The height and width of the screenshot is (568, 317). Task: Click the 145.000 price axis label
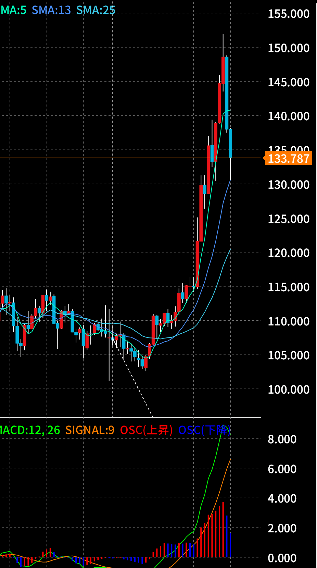pos(289,82)
